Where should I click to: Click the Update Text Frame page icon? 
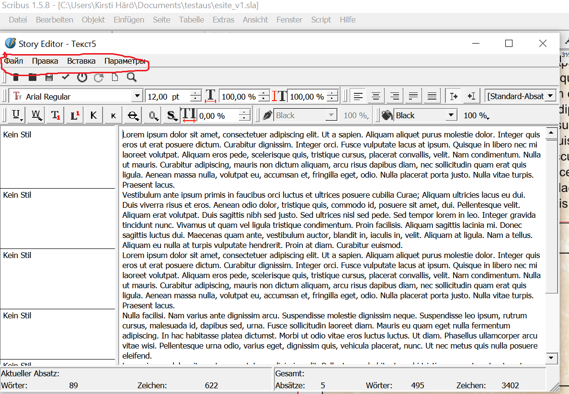click(x=115, y=77)
